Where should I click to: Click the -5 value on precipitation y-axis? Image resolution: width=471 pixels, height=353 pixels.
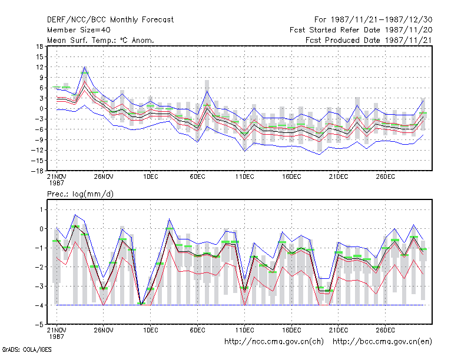coord(39,325)
